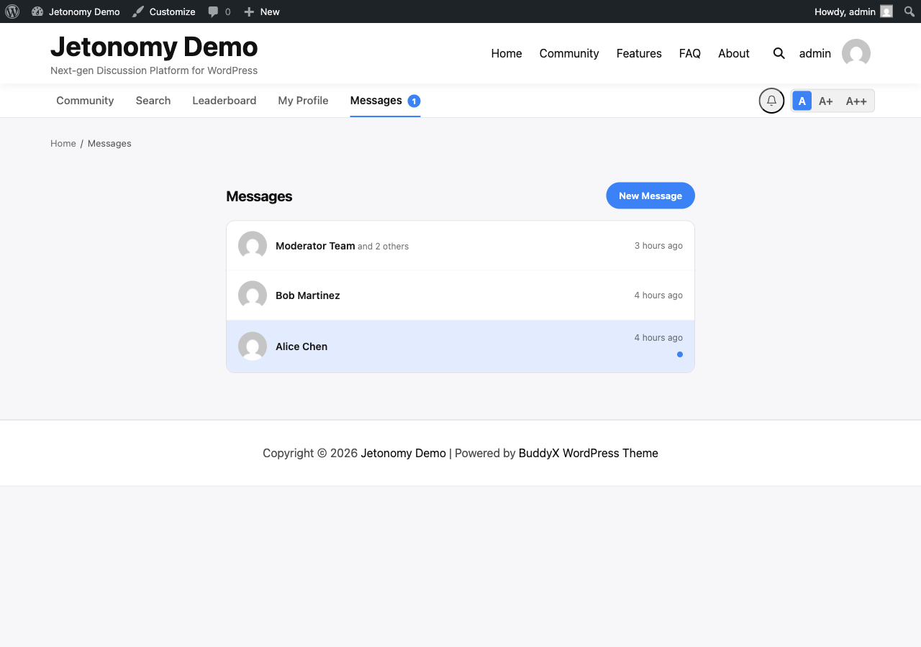Open the admin avatar in the top-right header

click(x=856, y=53)
